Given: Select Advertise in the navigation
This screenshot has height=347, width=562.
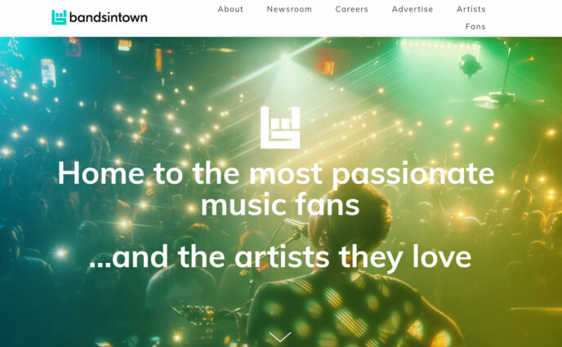Looking at the screenshot, I should pos(413,9).
